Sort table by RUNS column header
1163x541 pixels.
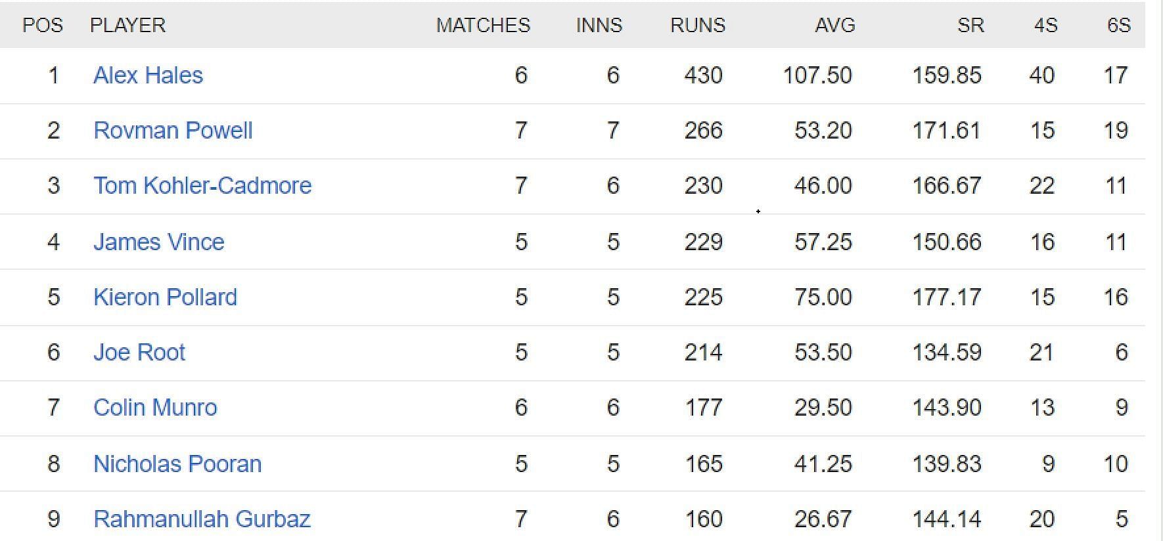pyautogui.click(x=698, y=26)
